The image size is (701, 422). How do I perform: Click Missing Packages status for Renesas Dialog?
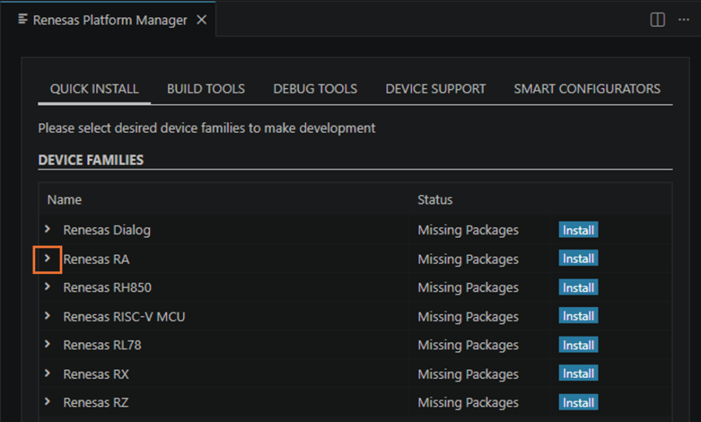pos(468,230)
